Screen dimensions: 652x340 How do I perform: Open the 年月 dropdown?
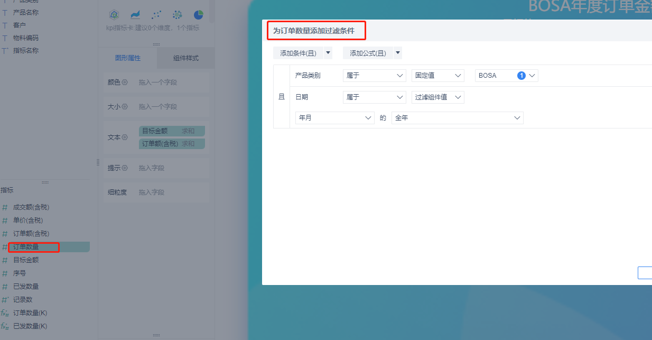[335, 118]
